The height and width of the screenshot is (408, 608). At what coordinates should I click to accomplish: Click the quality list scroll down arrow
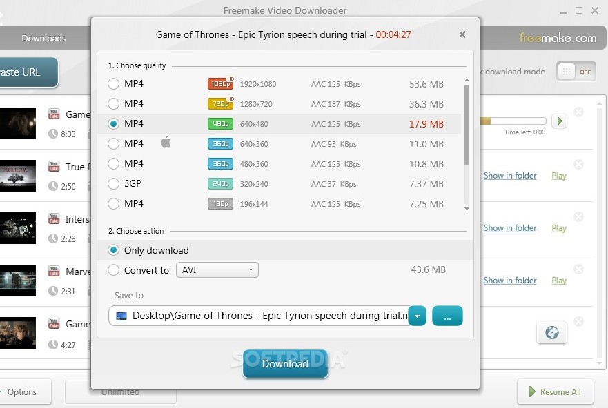[467, 209]
